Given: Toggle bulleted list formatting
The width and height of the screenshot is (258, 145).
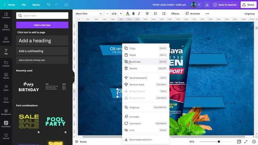Looking at the screenshot, I should (x=156, y=14).
